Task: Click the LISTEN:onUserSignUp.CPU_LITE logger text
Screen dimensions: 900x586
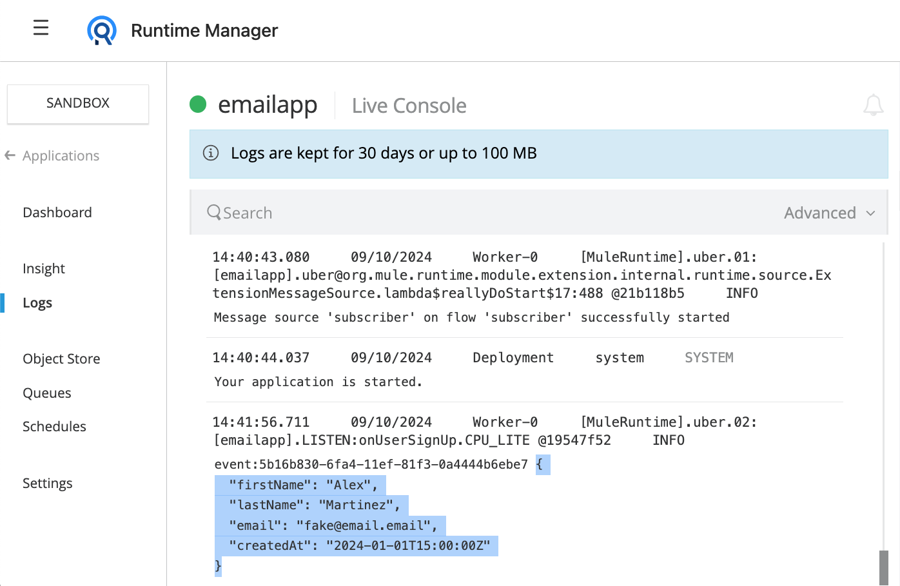Action: [x=416, y=440]
